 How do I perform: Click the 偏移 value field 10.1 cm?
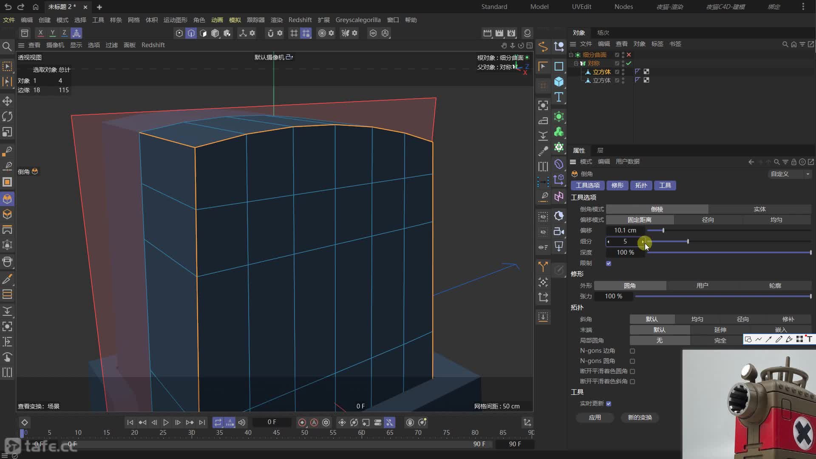click(625, 230)
